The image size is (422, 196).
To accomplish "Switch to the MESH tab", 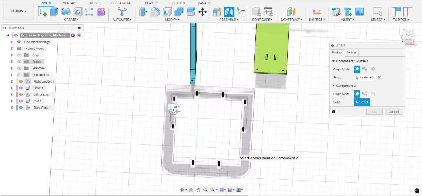I will coord(94,3).
